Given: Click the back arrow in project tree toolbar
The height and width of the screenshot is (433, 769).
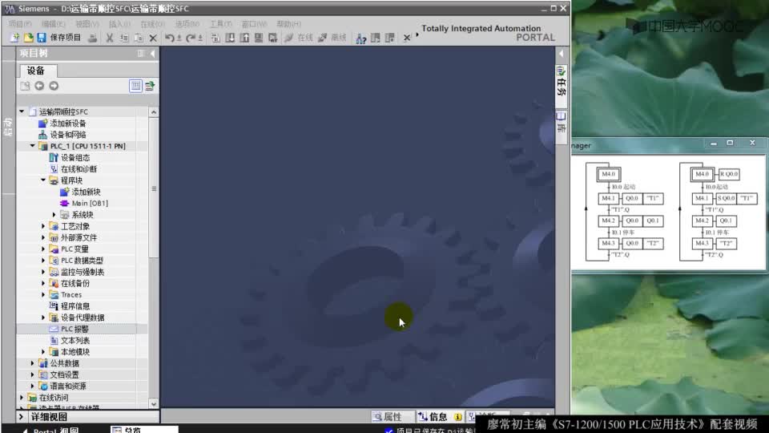Looking at the screenshot, I should click(x=39, y=86).
